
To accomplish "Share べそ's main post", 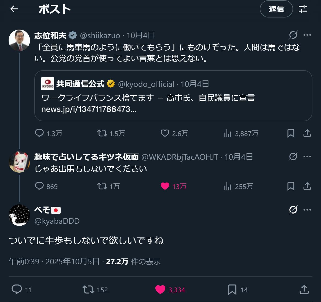I will pyautogui.click(x=304, y=290).
